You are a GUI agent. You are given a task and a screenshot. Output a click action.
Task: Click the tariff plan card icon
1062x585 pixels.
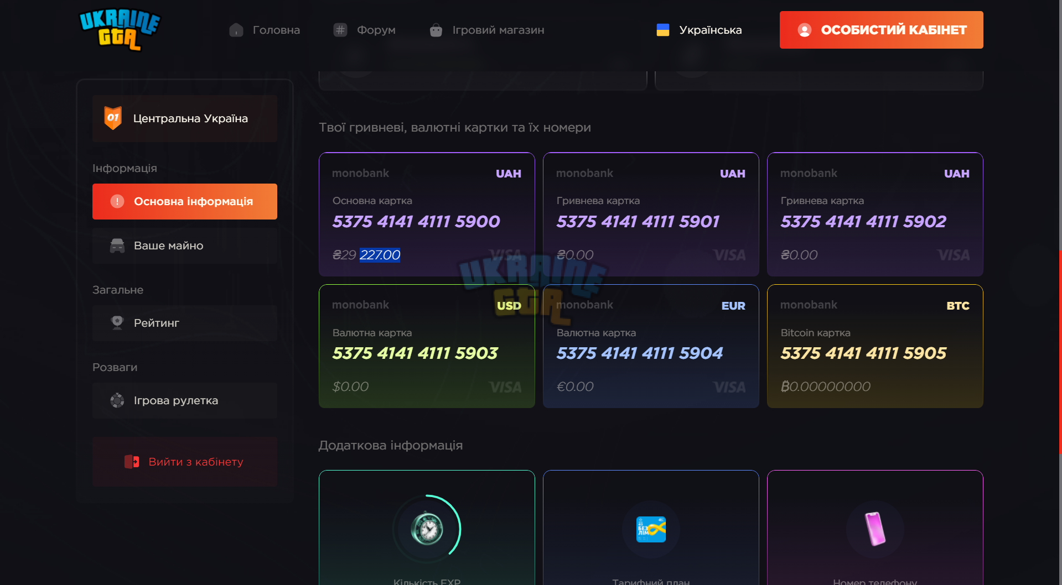tap(651, 529)
